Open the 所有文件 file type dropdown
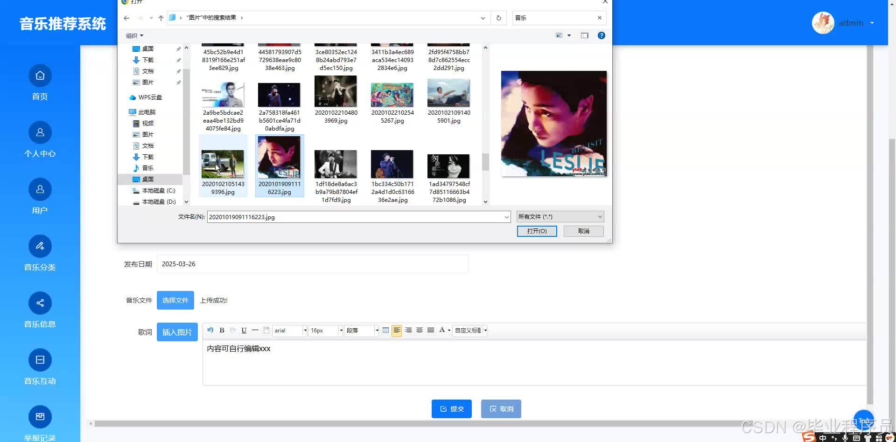896x442 pixels. click(x=560, y=217)
